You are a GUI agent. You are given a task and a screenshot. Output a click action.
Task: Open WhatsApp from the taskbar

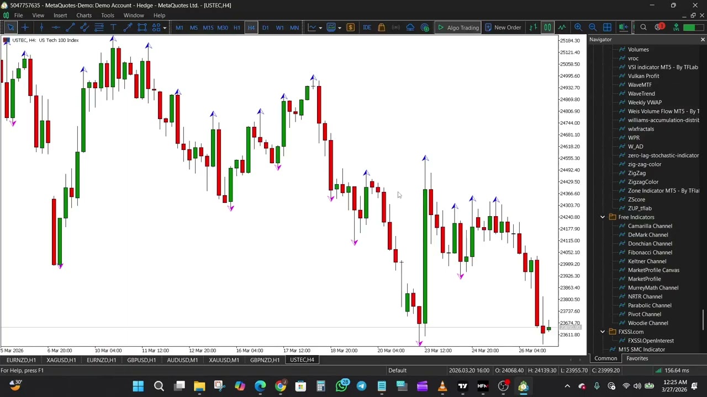pyautogui.click(x=341, y=386)
